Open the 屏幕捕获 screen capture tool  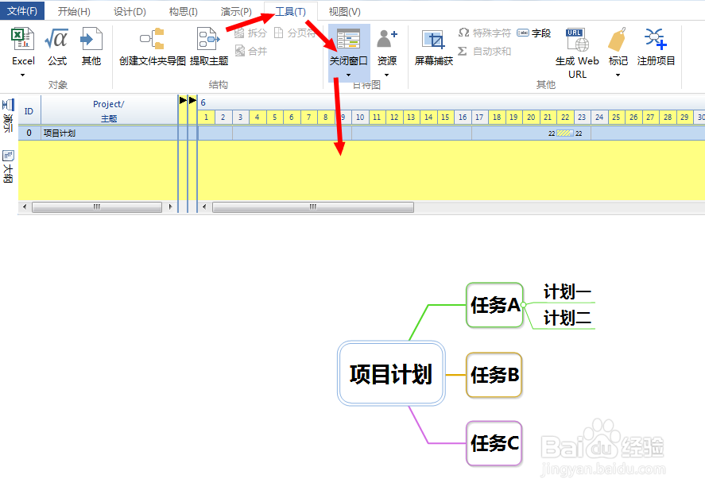click(436, 44)
